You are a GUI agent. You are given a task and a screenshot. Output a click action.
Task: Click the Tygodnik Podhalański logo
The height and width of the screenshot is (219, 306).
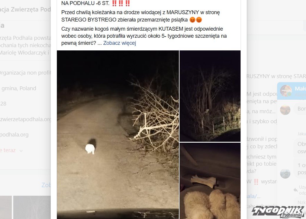tap(279, 212)
